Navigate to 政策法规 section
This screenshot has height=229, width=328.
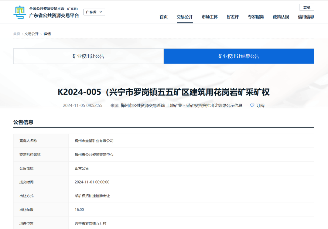pyautogui.click(x=281, y=17)
